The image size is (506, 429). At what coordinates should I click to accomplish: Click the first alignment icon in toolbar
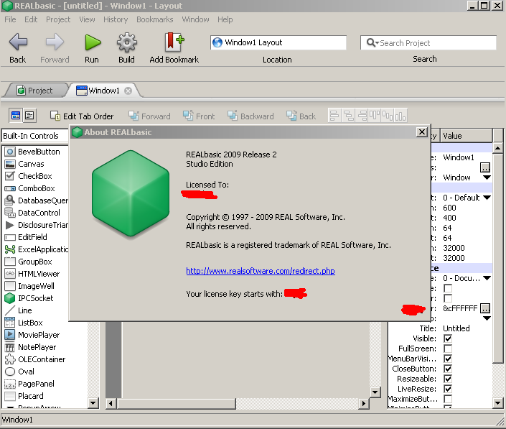pos(334,116)
